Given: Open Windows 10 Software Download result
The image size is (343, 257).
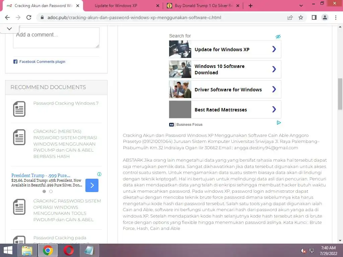Looking at the screenshot, I should tap(219, 69).
